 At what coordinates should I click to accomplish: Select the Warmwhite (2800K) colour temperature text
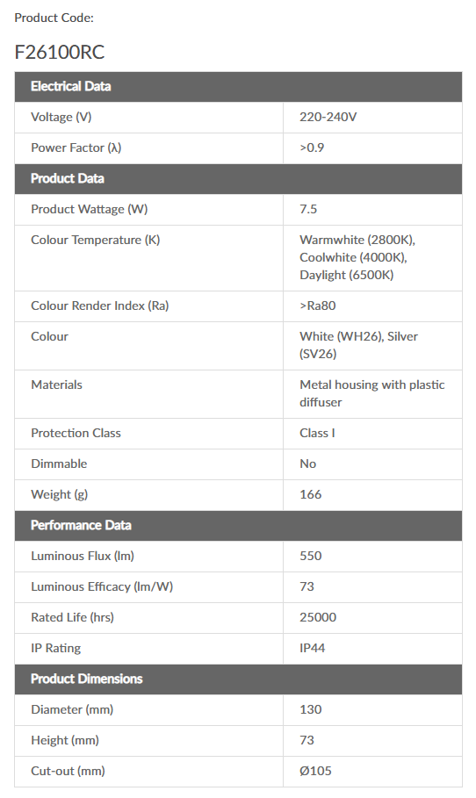(x=357, y=240)
